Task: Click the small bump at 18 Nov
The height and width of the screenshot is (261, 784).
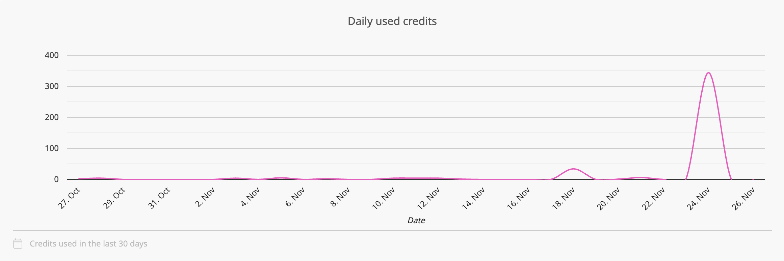Action: pyautogui.click(x=573, y=169)
